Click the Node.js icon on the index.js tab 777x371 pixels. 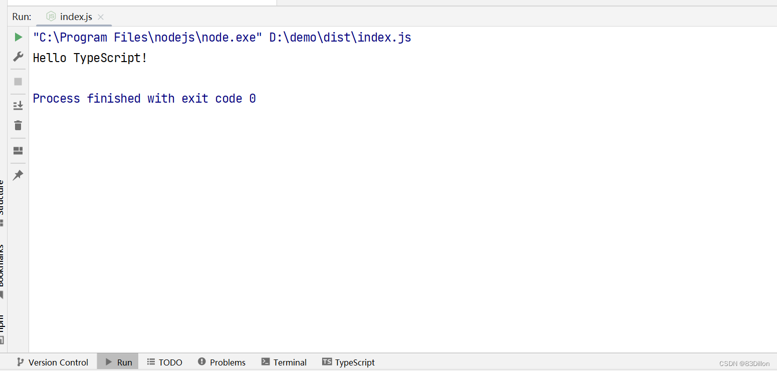pyautogui.click(x=51, y=17)
